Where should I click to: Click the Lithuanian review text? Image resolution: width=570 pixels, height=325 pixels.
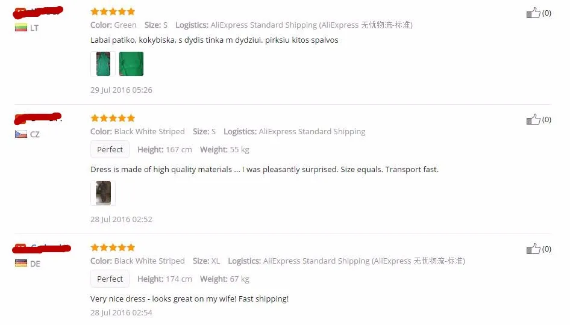[x=214, y=40]
